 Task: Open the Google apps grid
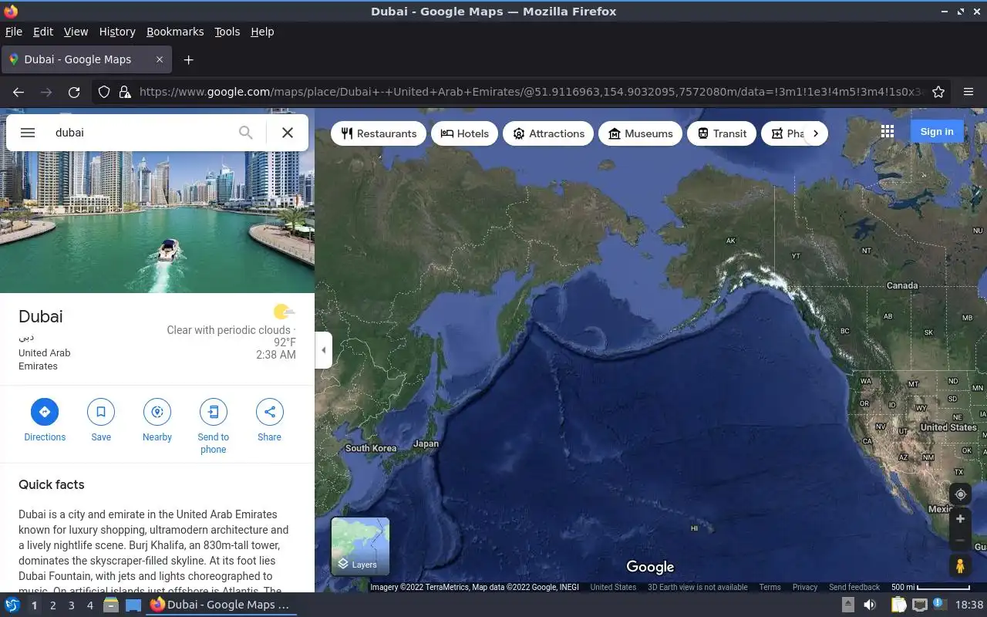pyautogui.click(x=888, y=132)
